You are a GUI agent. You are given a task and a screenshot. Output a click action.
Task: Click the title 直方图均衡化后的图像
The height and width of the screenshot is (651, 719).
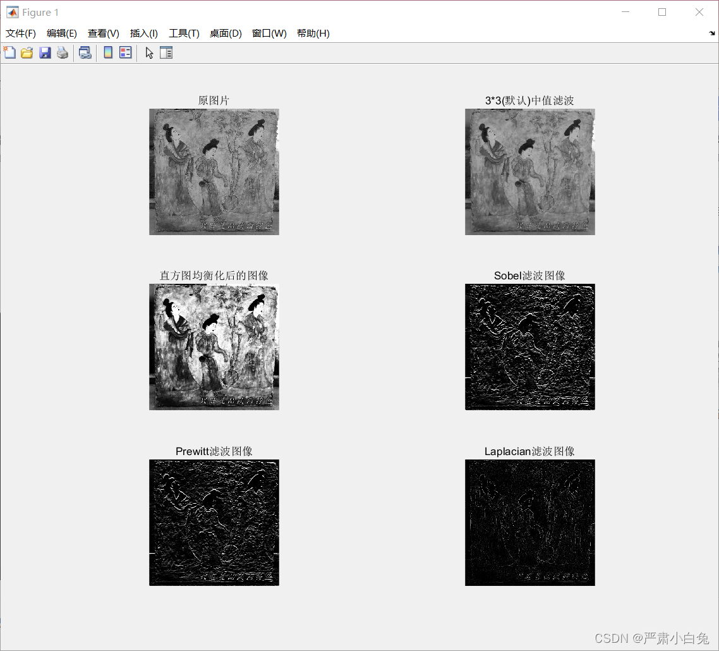214,276
